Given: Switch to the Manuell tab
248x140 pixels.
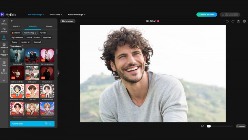Looking at the screenshot, I should coord(49,26).
